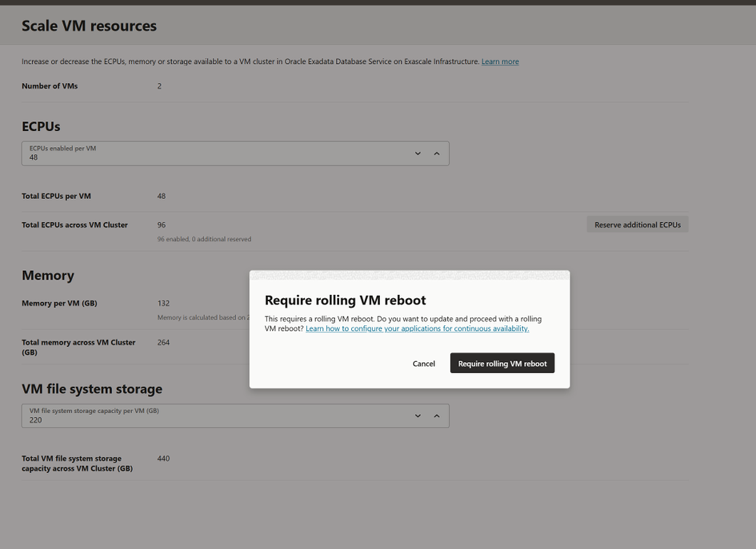The width and height of the screenshot is (756, 549).
Task: Click the VM file system storage capacity field
Action: pyautogui.click(x=213, y=416)
